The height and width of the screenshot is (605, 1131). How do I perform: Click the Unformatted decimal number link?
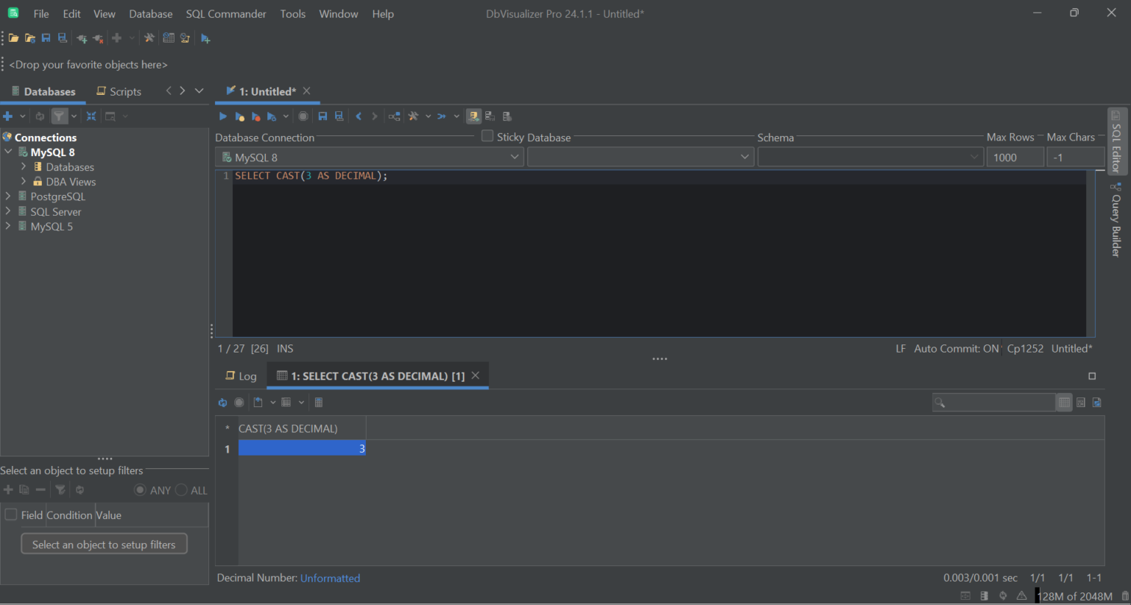(330, 578)
